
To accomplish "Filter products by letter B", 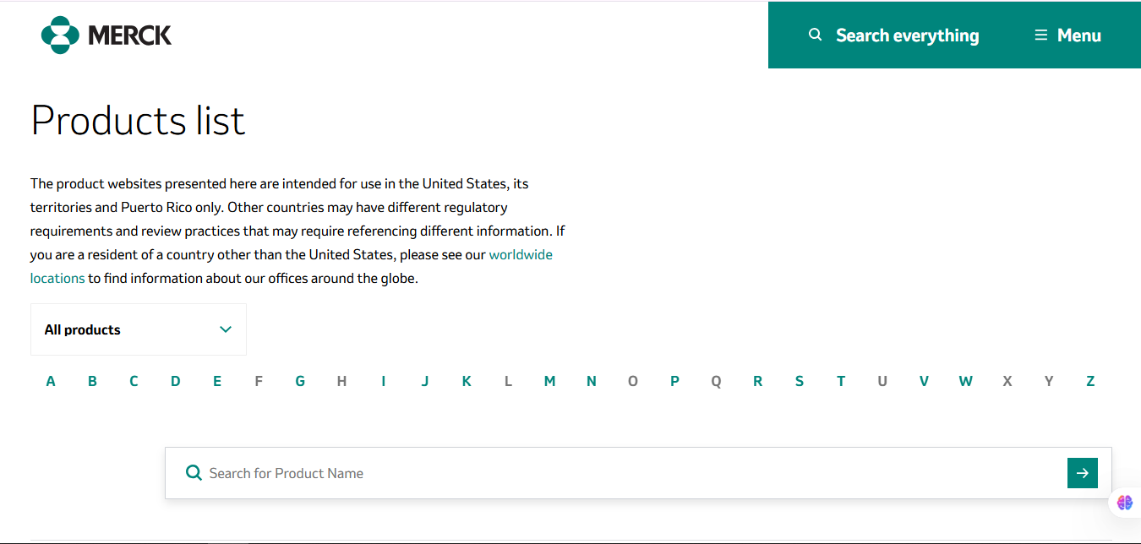I will (92, 381).
